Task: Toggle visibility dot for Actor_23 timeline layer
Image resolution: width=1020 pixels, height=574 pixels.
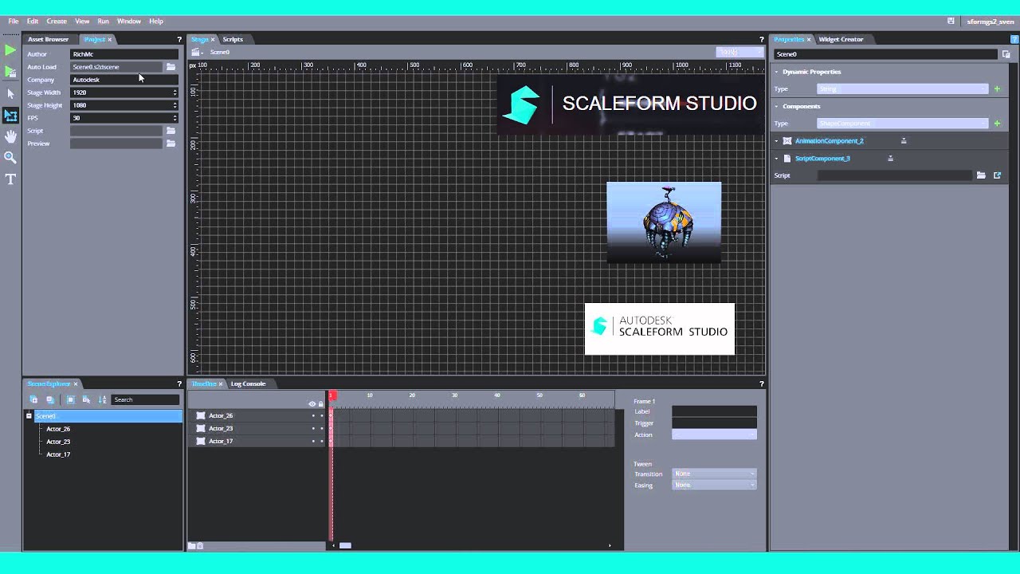Action: (313, 429)
